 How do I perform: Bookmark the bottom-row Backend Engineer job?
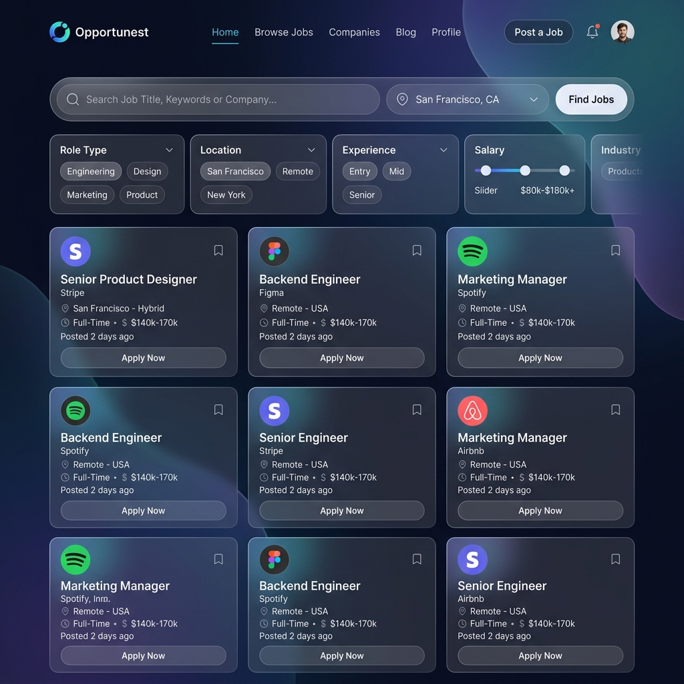[x=417, y=559]
